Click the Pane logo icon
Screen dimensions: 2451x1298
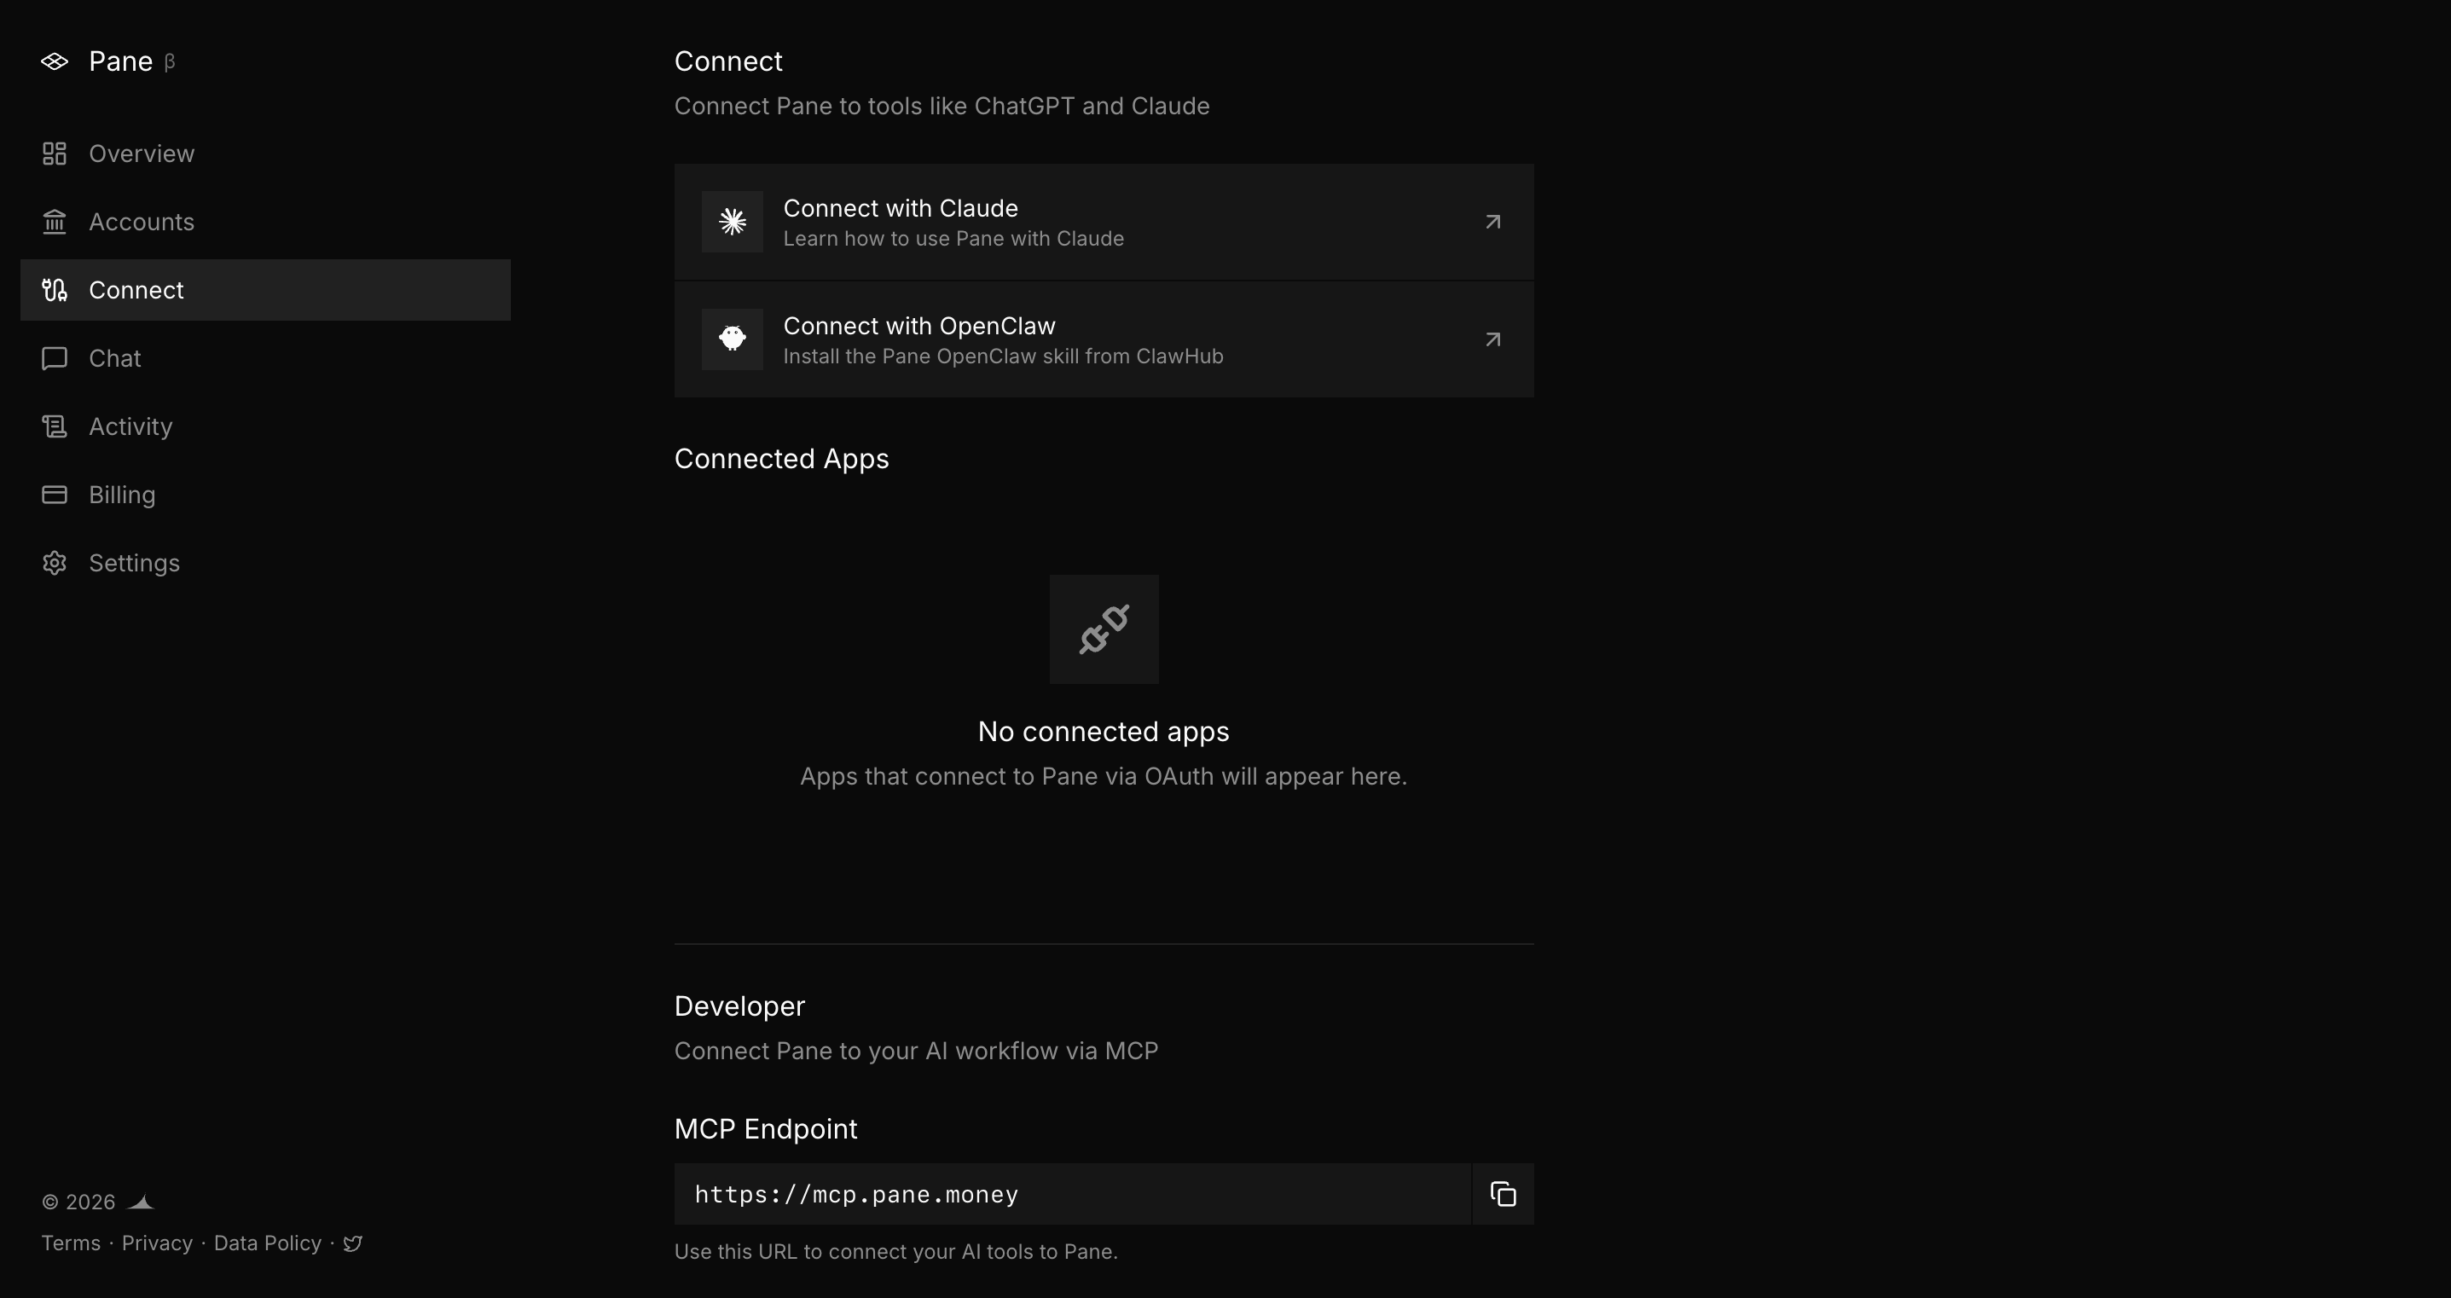coord(55,60)
